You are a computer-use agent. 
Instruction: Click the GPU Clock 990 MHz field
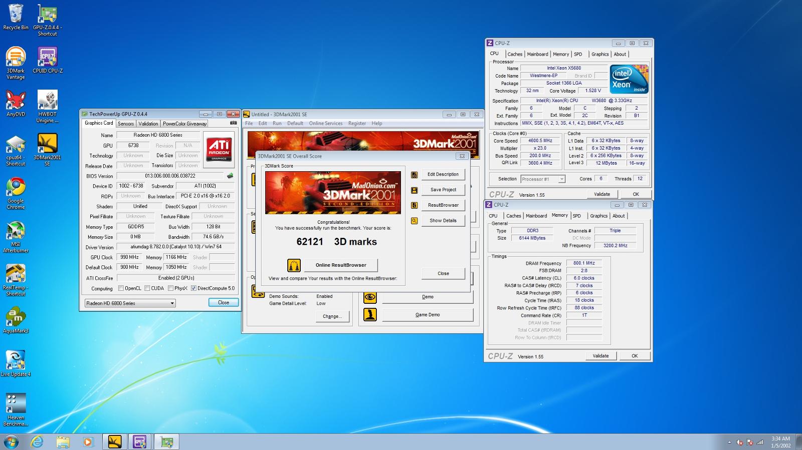(x=129, y=257)
